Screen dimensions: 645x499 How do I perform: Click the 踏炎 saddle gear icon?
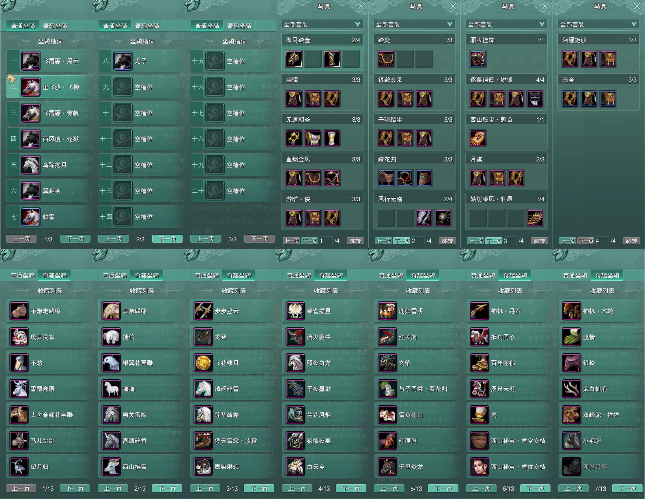click(x=386, y=59)
